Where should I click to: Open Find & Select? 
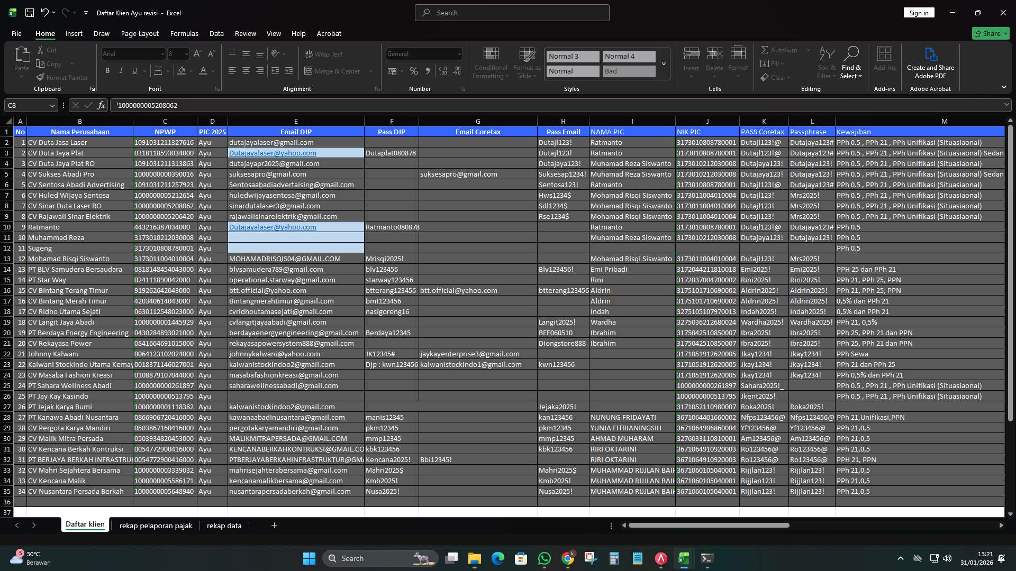(851, 62)
